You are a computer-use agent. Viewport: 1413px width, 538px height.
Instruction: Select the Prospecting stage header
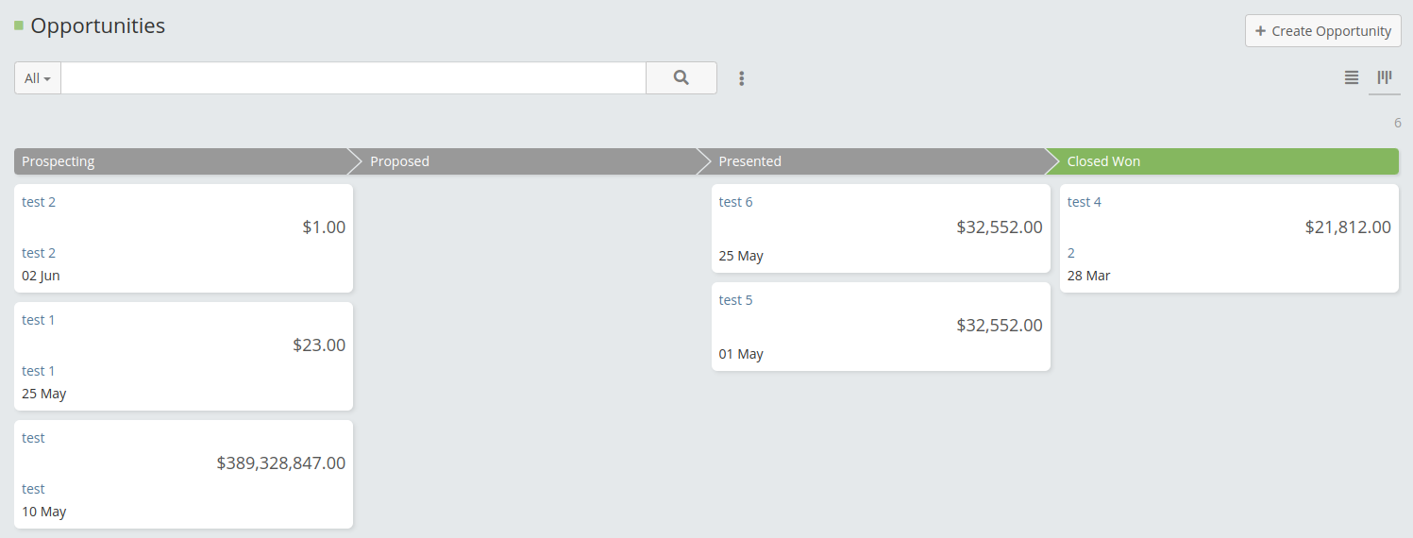click(179, 161)
